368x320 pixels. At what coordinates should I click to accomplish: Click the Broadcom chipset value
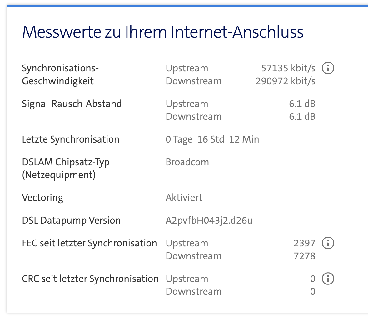pos(187,162)
